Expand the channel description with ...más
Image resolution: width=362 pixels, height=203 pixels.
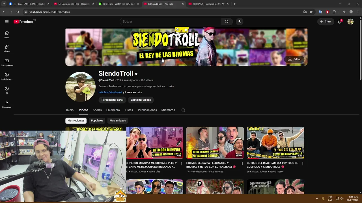pyautogui.click(x=170, y=86)
